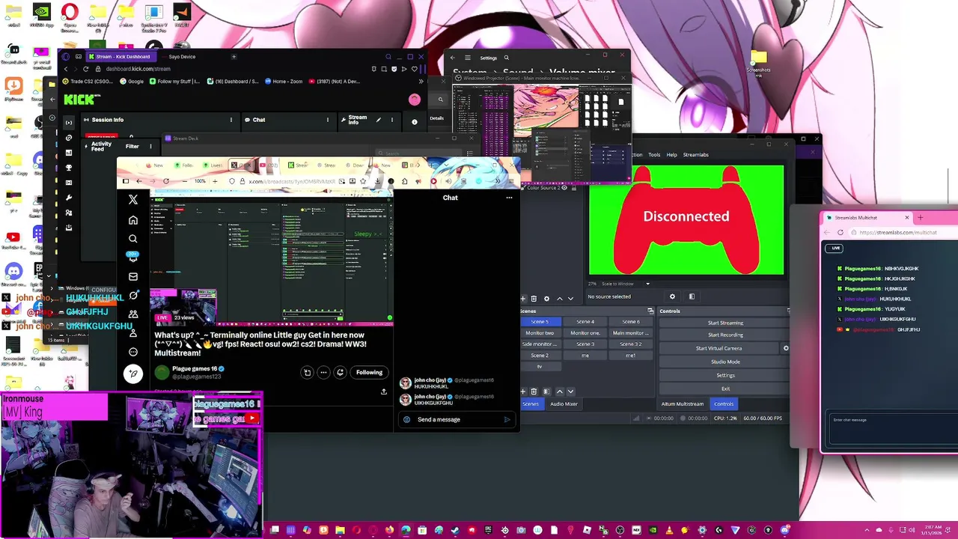Click the emoji icon in chat message box

(x=407, y=419)
